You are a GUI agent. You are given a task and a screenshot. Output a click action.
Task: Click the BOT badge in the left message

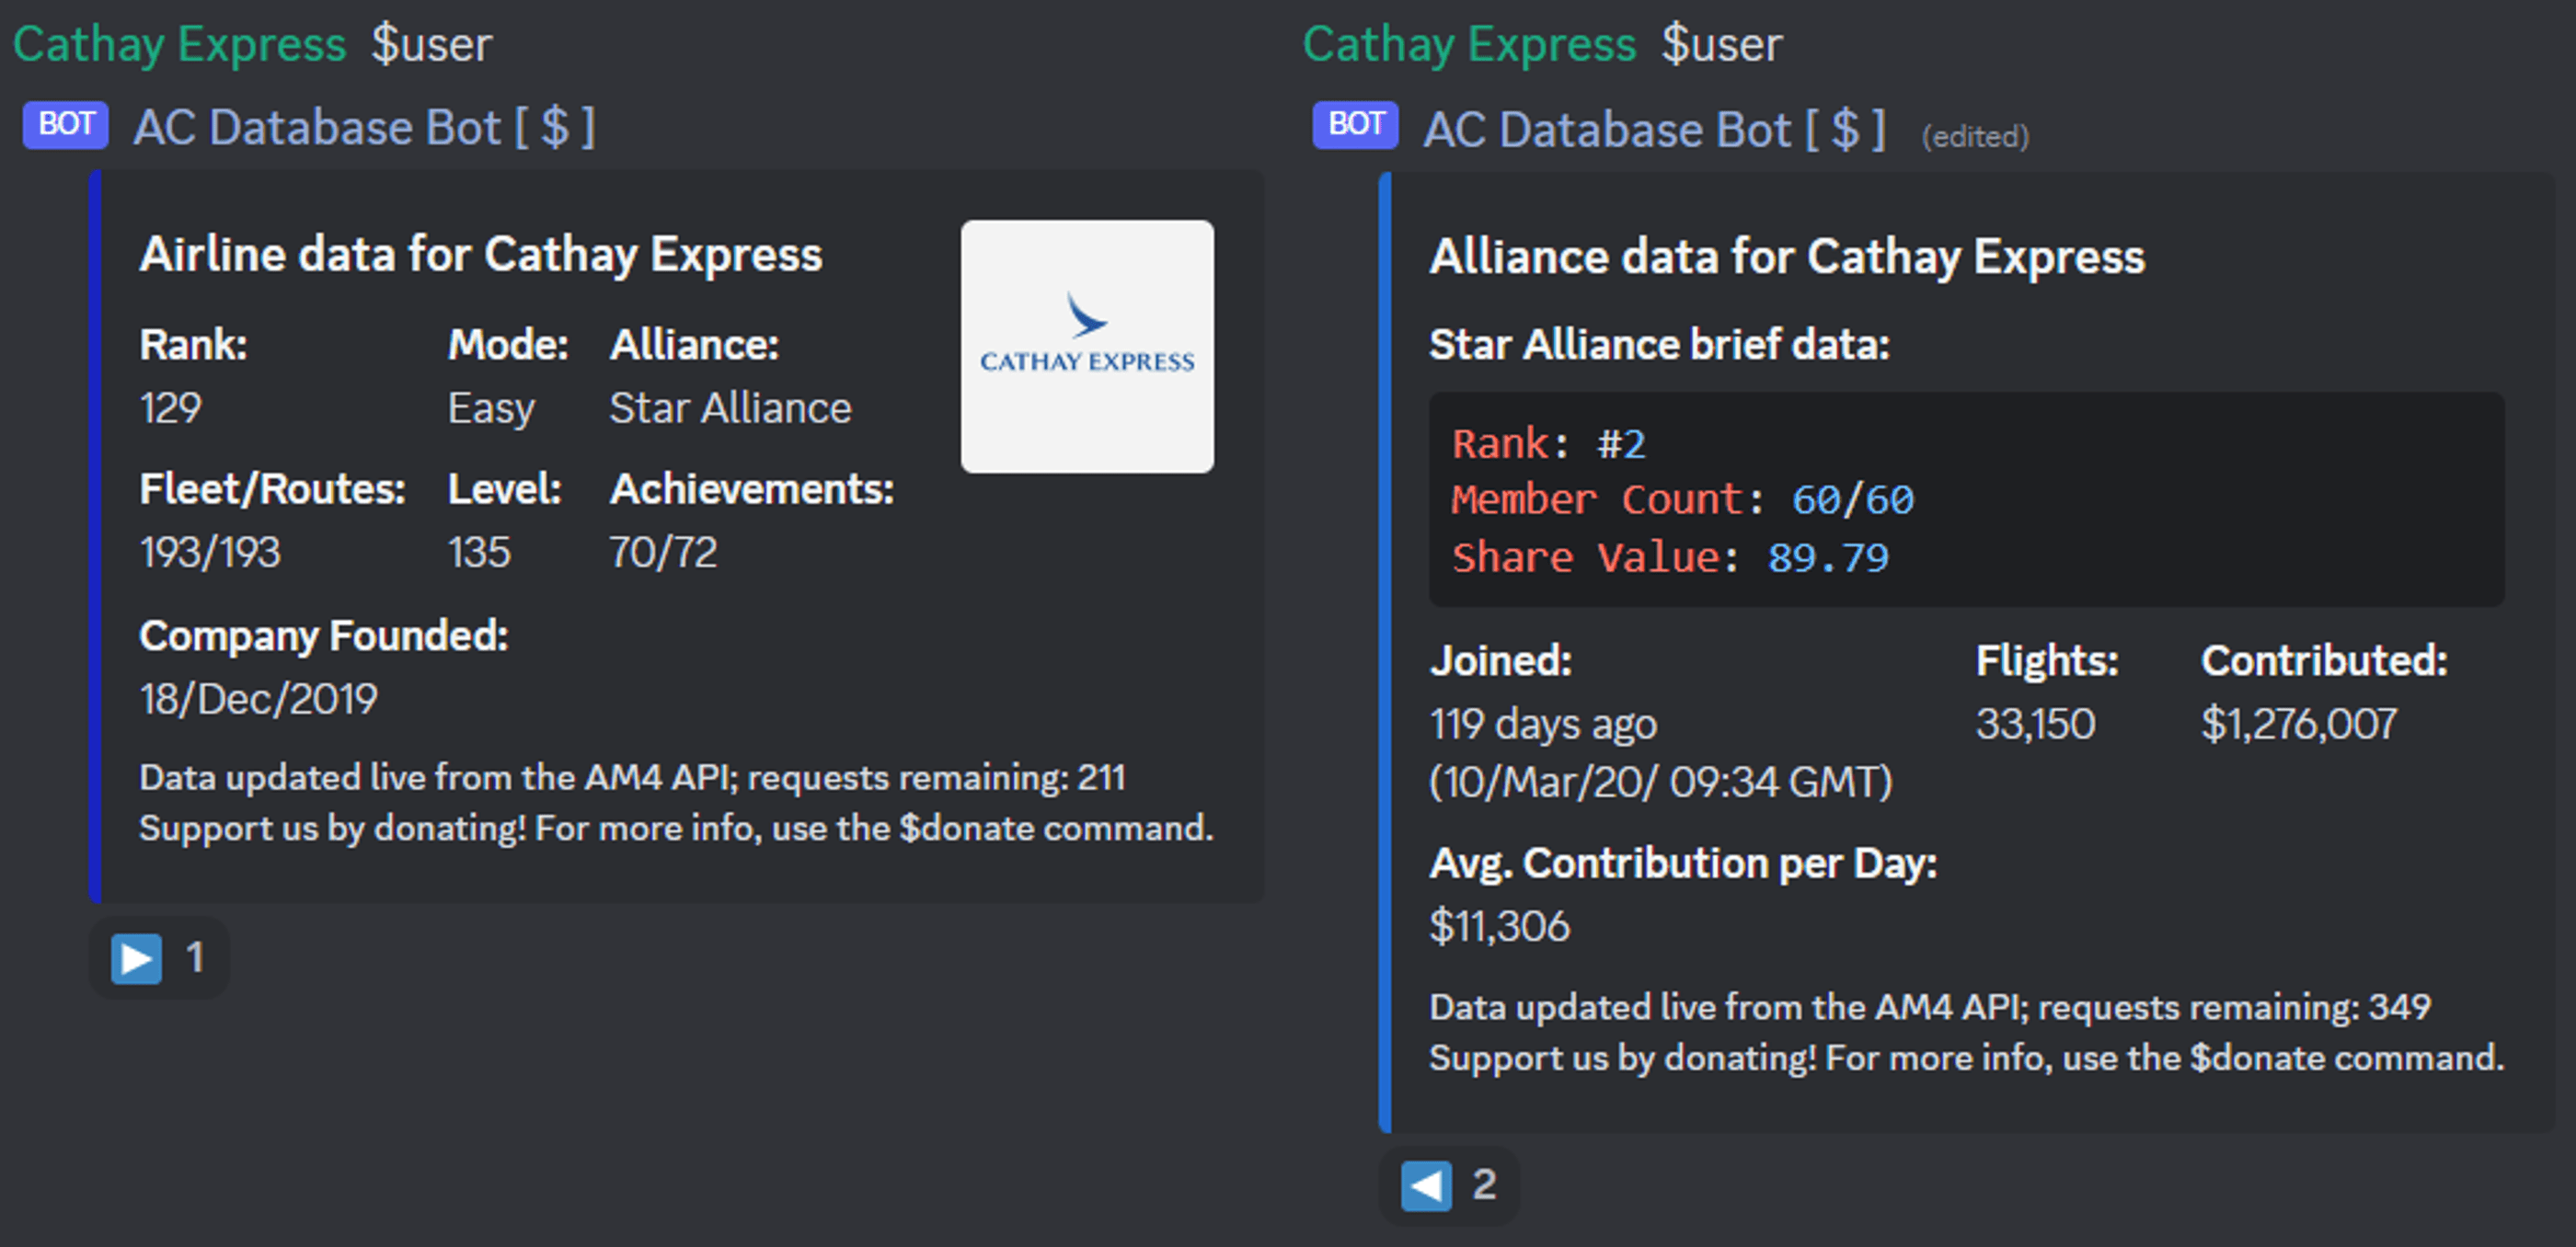pyautogui.click(x=66, y=125)
